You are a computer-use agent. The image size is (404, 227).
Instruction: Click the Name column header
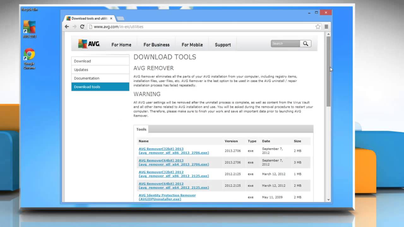coord(144,141)
